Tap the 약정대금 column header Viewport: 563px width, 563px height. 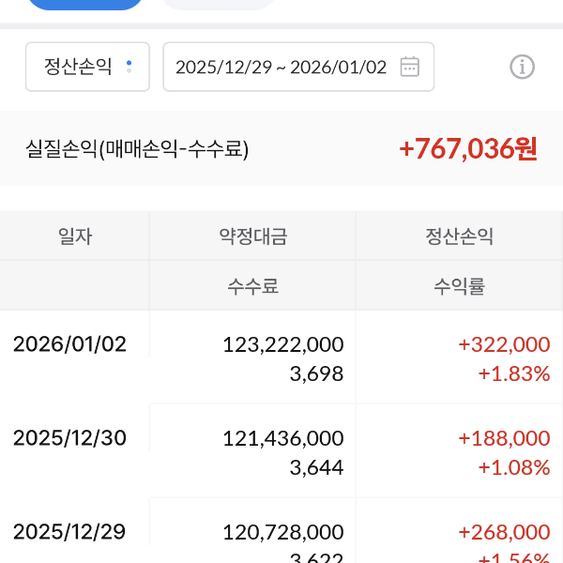click(252, 236)
